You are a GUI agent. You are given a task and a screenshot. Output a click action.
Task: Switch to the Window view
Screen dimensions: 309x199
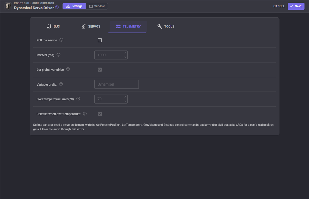pos(97,6)
